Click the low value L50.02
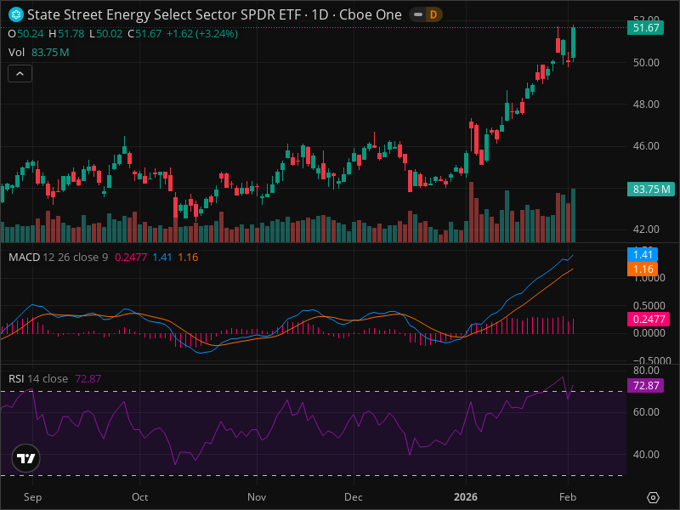 (105, 34)
